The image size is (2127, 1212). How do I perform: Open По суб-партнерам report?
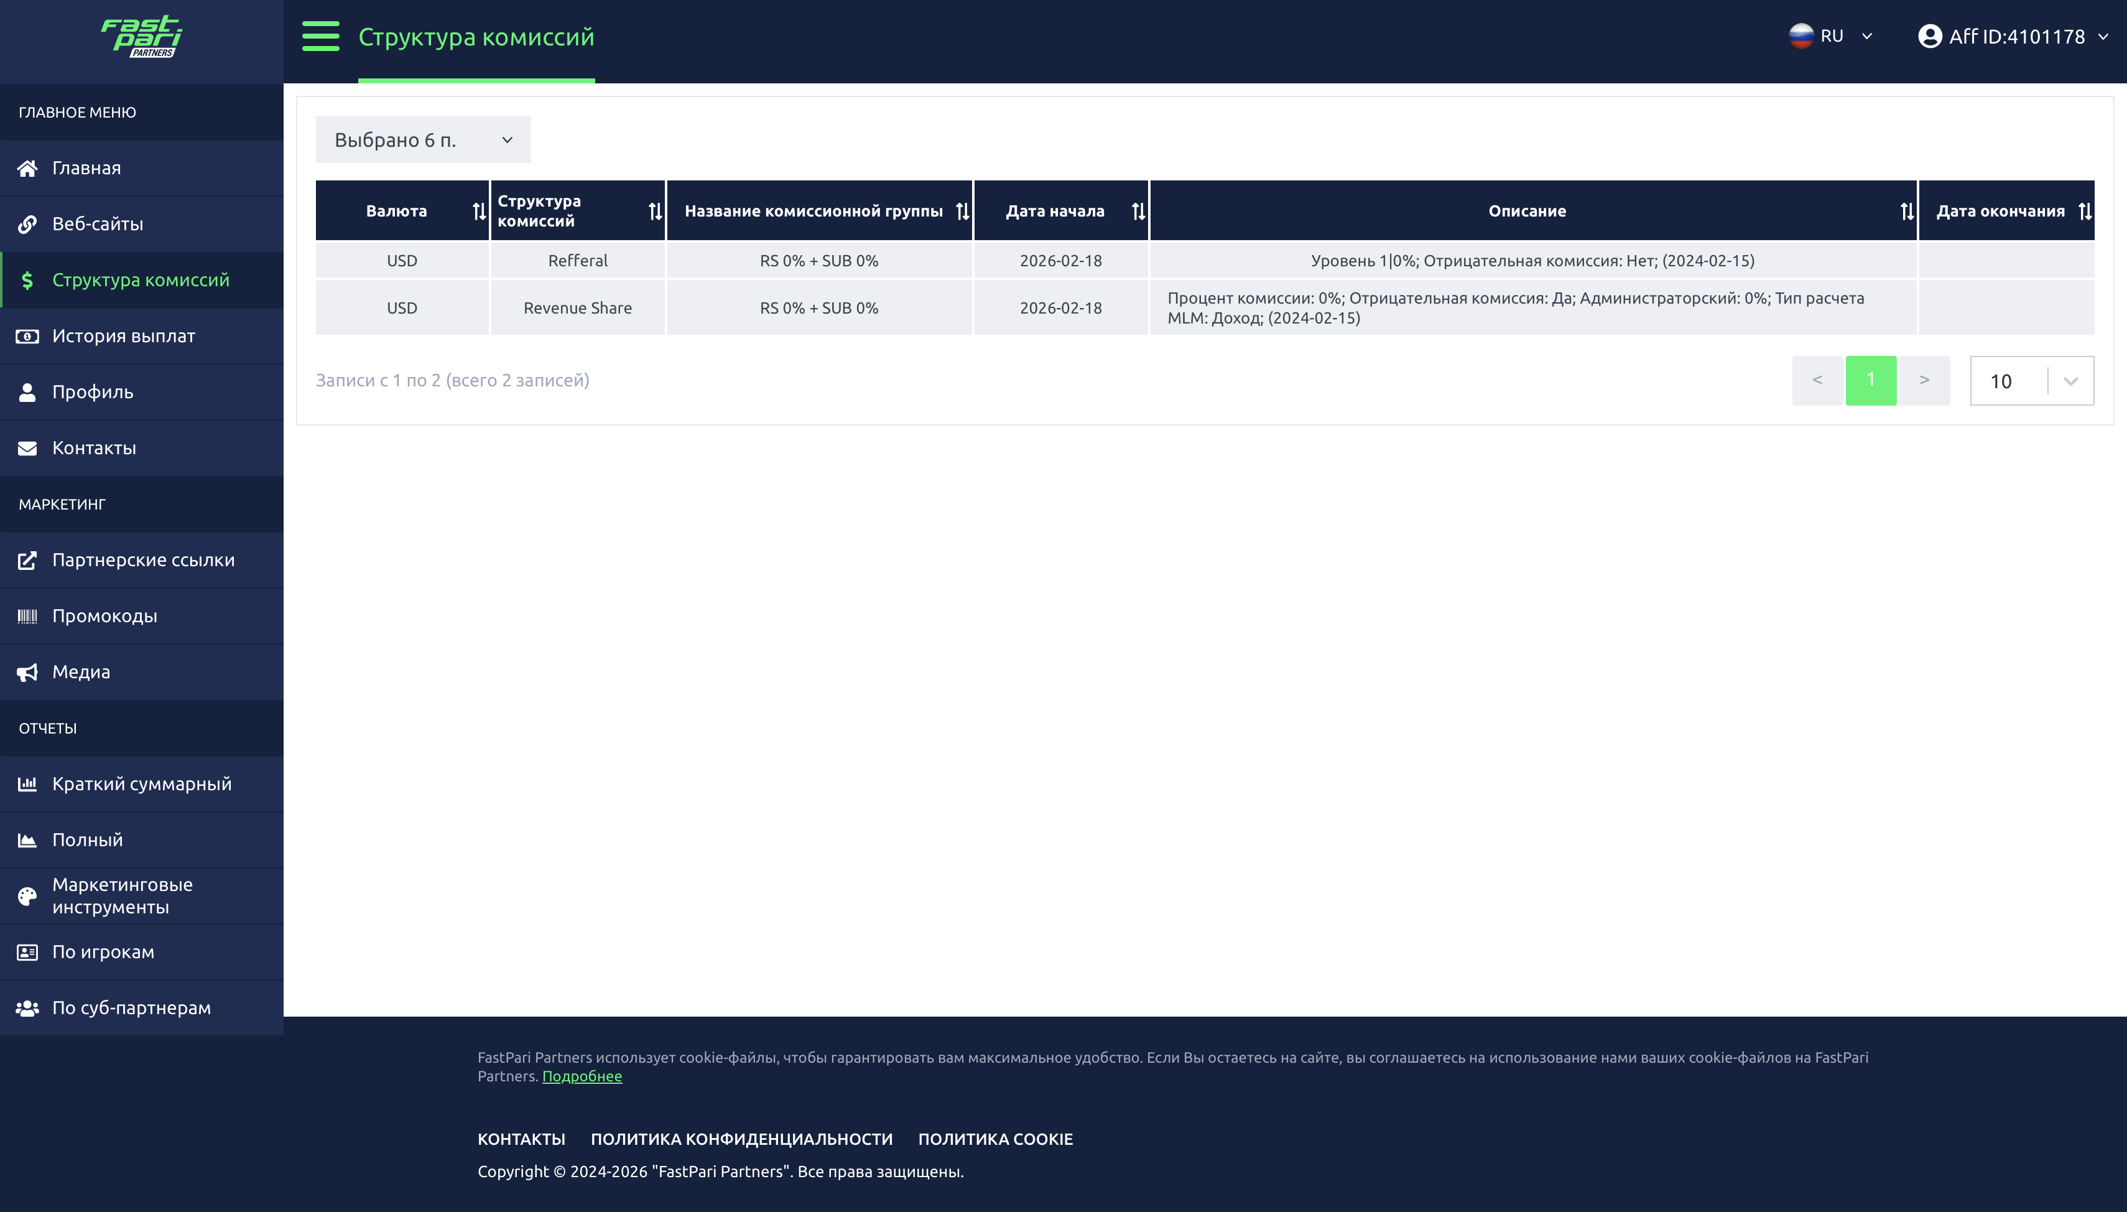click(x=141, y=1008)
